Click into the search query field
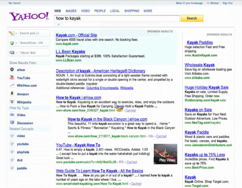Screen dimensions: 242x188 (117, 18)
